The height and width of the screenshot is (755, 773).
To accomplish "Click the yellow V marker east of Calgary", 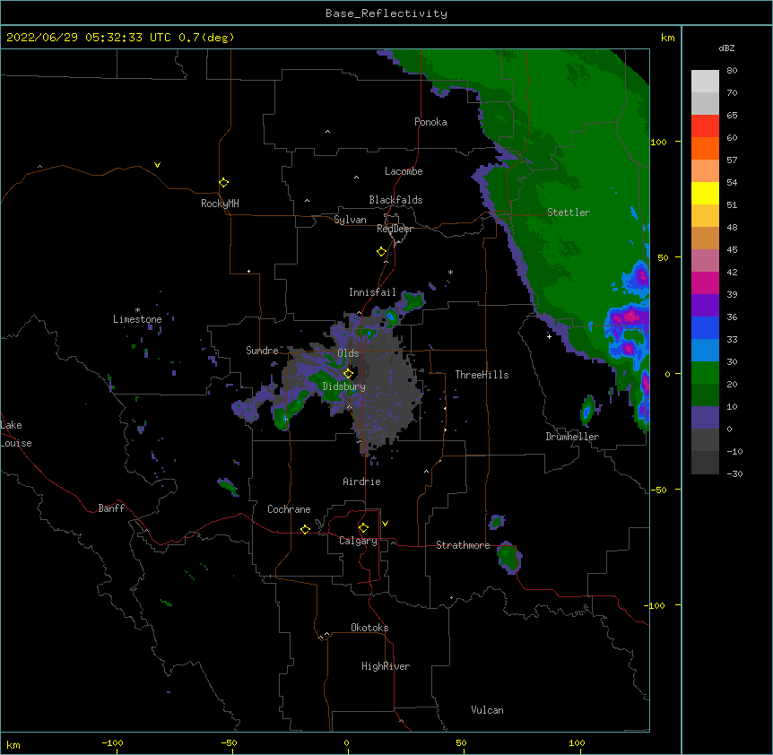I will [x=385, y=524].
